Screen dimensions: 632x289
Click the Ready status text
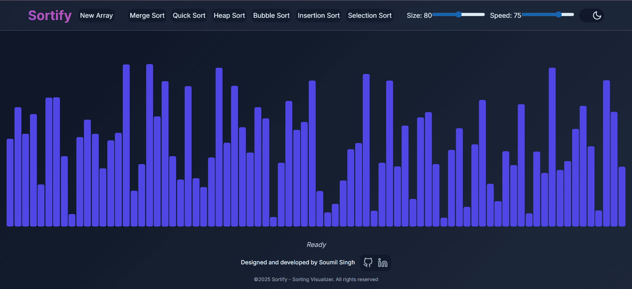tap(316, 245)
